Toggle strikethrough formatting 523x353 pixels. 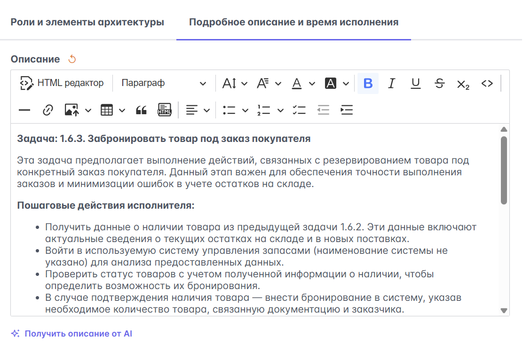pos(440,83)
